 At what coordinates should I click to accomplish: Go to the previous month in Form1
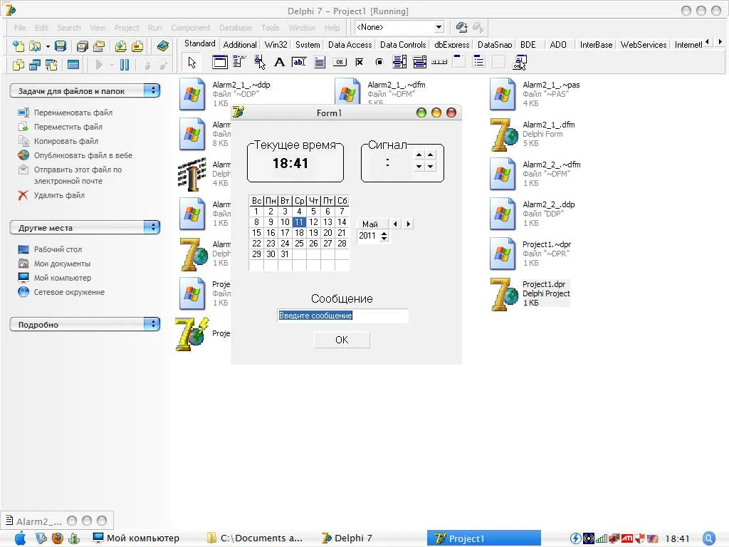pyautogui.click(x=395, y=224)
